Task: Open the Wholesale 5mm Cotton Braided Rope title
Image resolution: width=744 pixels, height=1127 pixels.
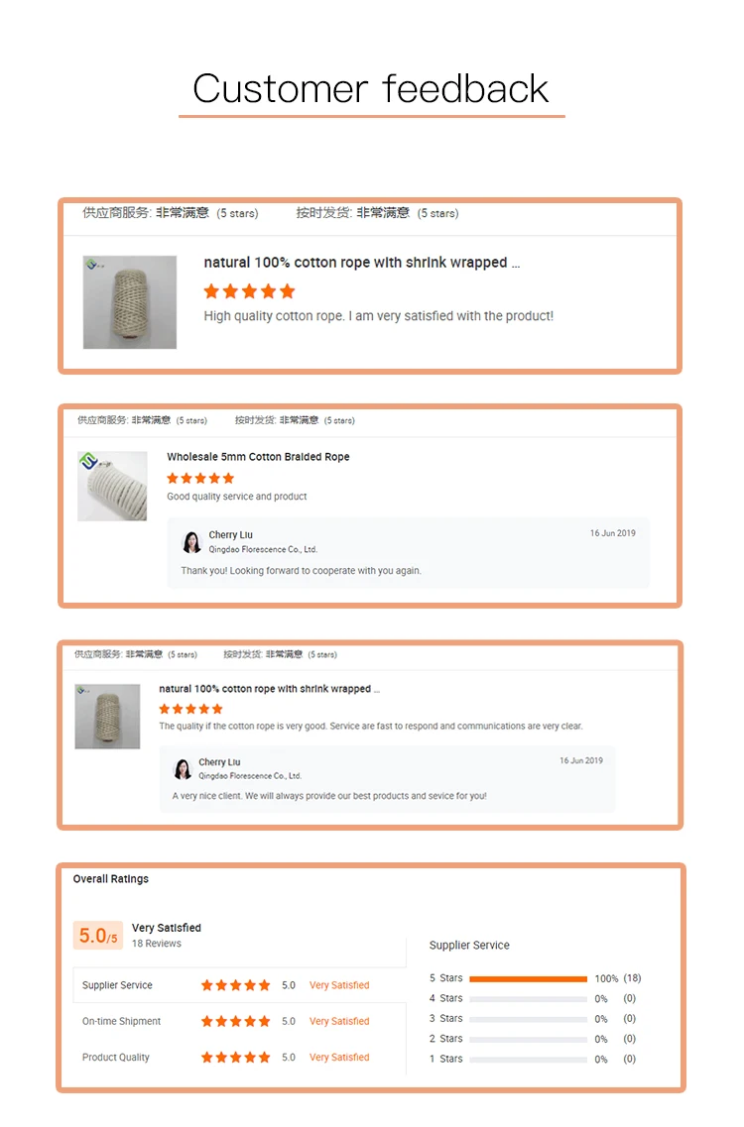Action: click(x=258, y=457)
